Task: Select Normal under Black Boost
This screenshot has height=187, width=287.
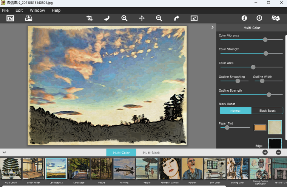Action: 236,111
